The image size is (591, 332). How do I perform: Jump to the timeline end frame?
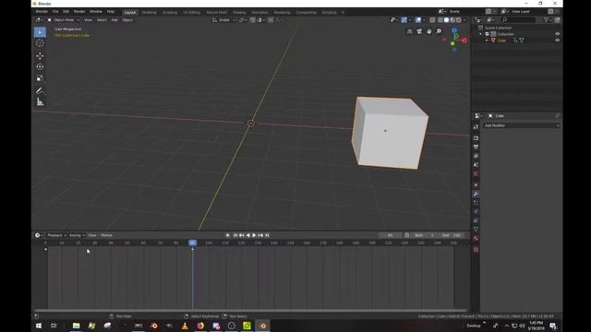(267, 235)
